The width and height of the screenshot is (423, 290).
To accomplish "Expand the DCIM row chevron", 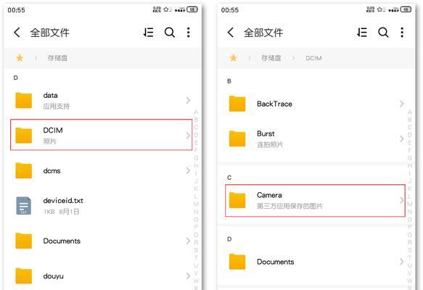I will pos(188,136).
